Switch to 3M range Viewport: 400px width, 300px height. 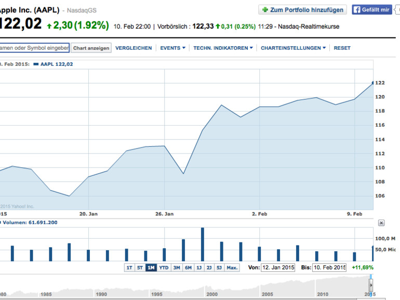tap(177, 268)
